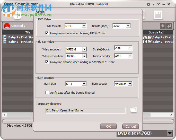This screenshot has height=140, width=176.
Task: Minimize the Open SmartBurner window
Action: (164, 4)
